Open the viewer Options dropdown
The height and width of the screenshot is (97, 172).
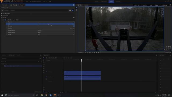click(x=165, y=5)
